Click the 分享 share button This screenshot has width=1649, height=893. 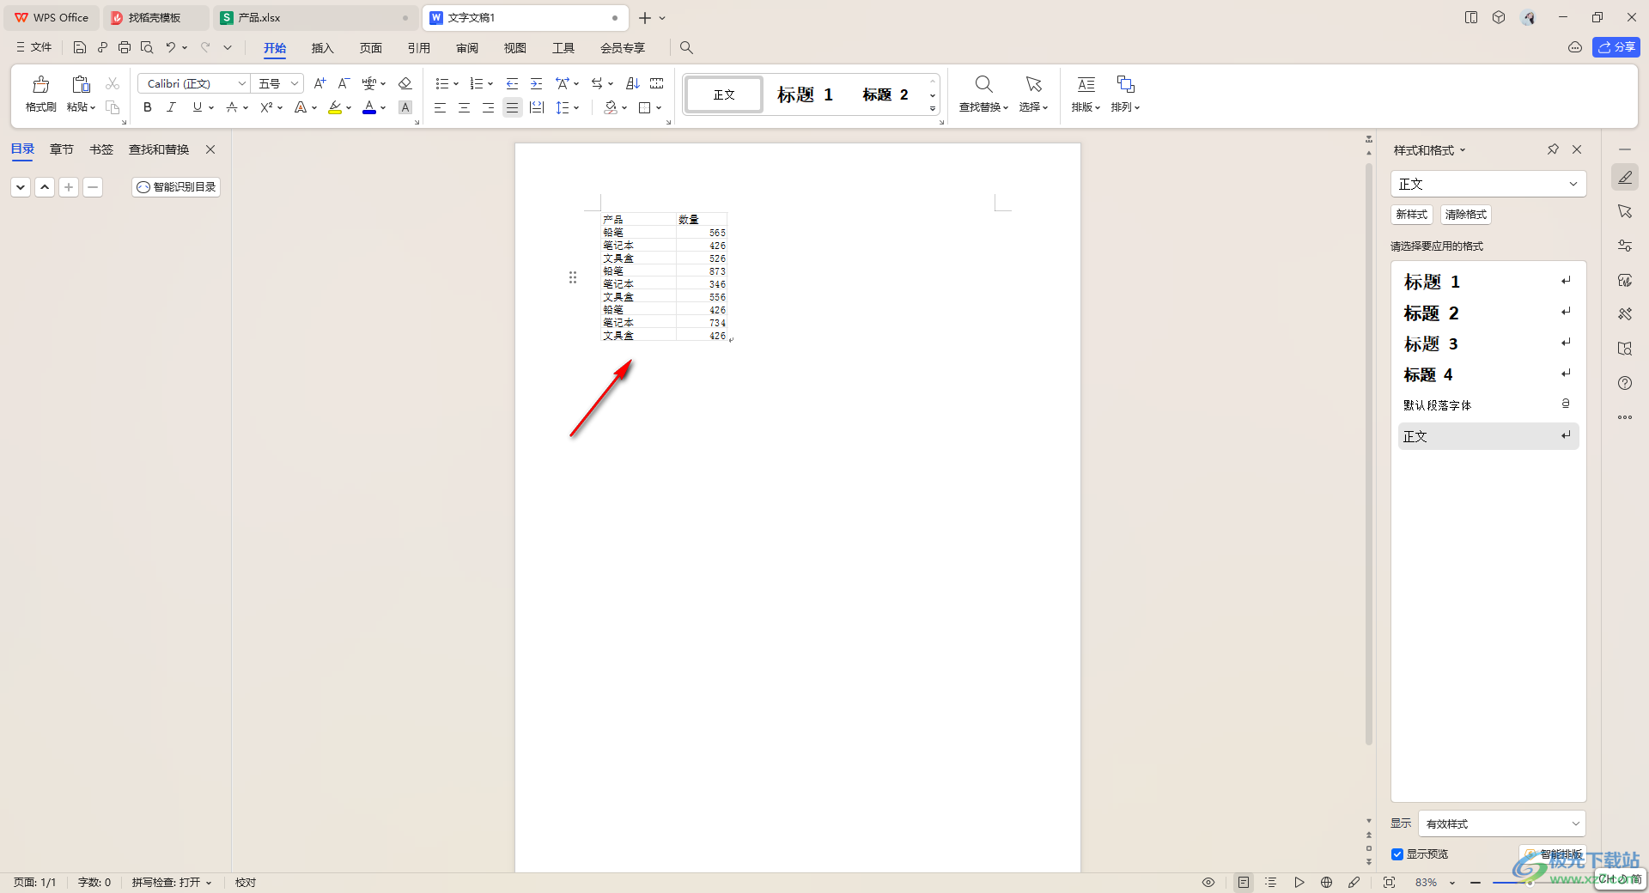(1616, 47)
